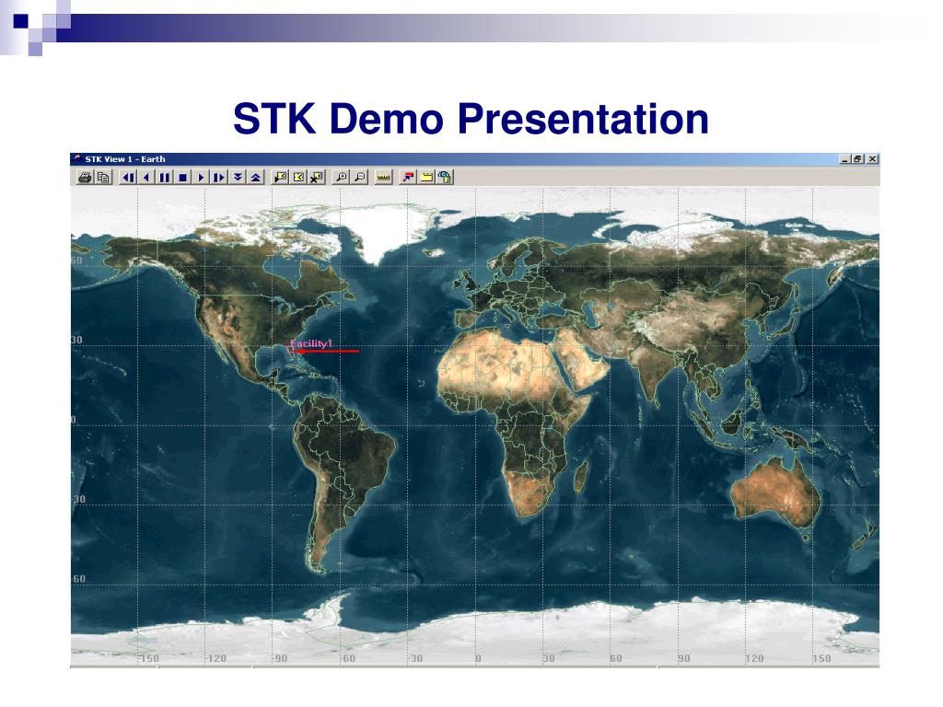
Task: Click the 'STK View 1 - Earth' title
Action: 125,159
